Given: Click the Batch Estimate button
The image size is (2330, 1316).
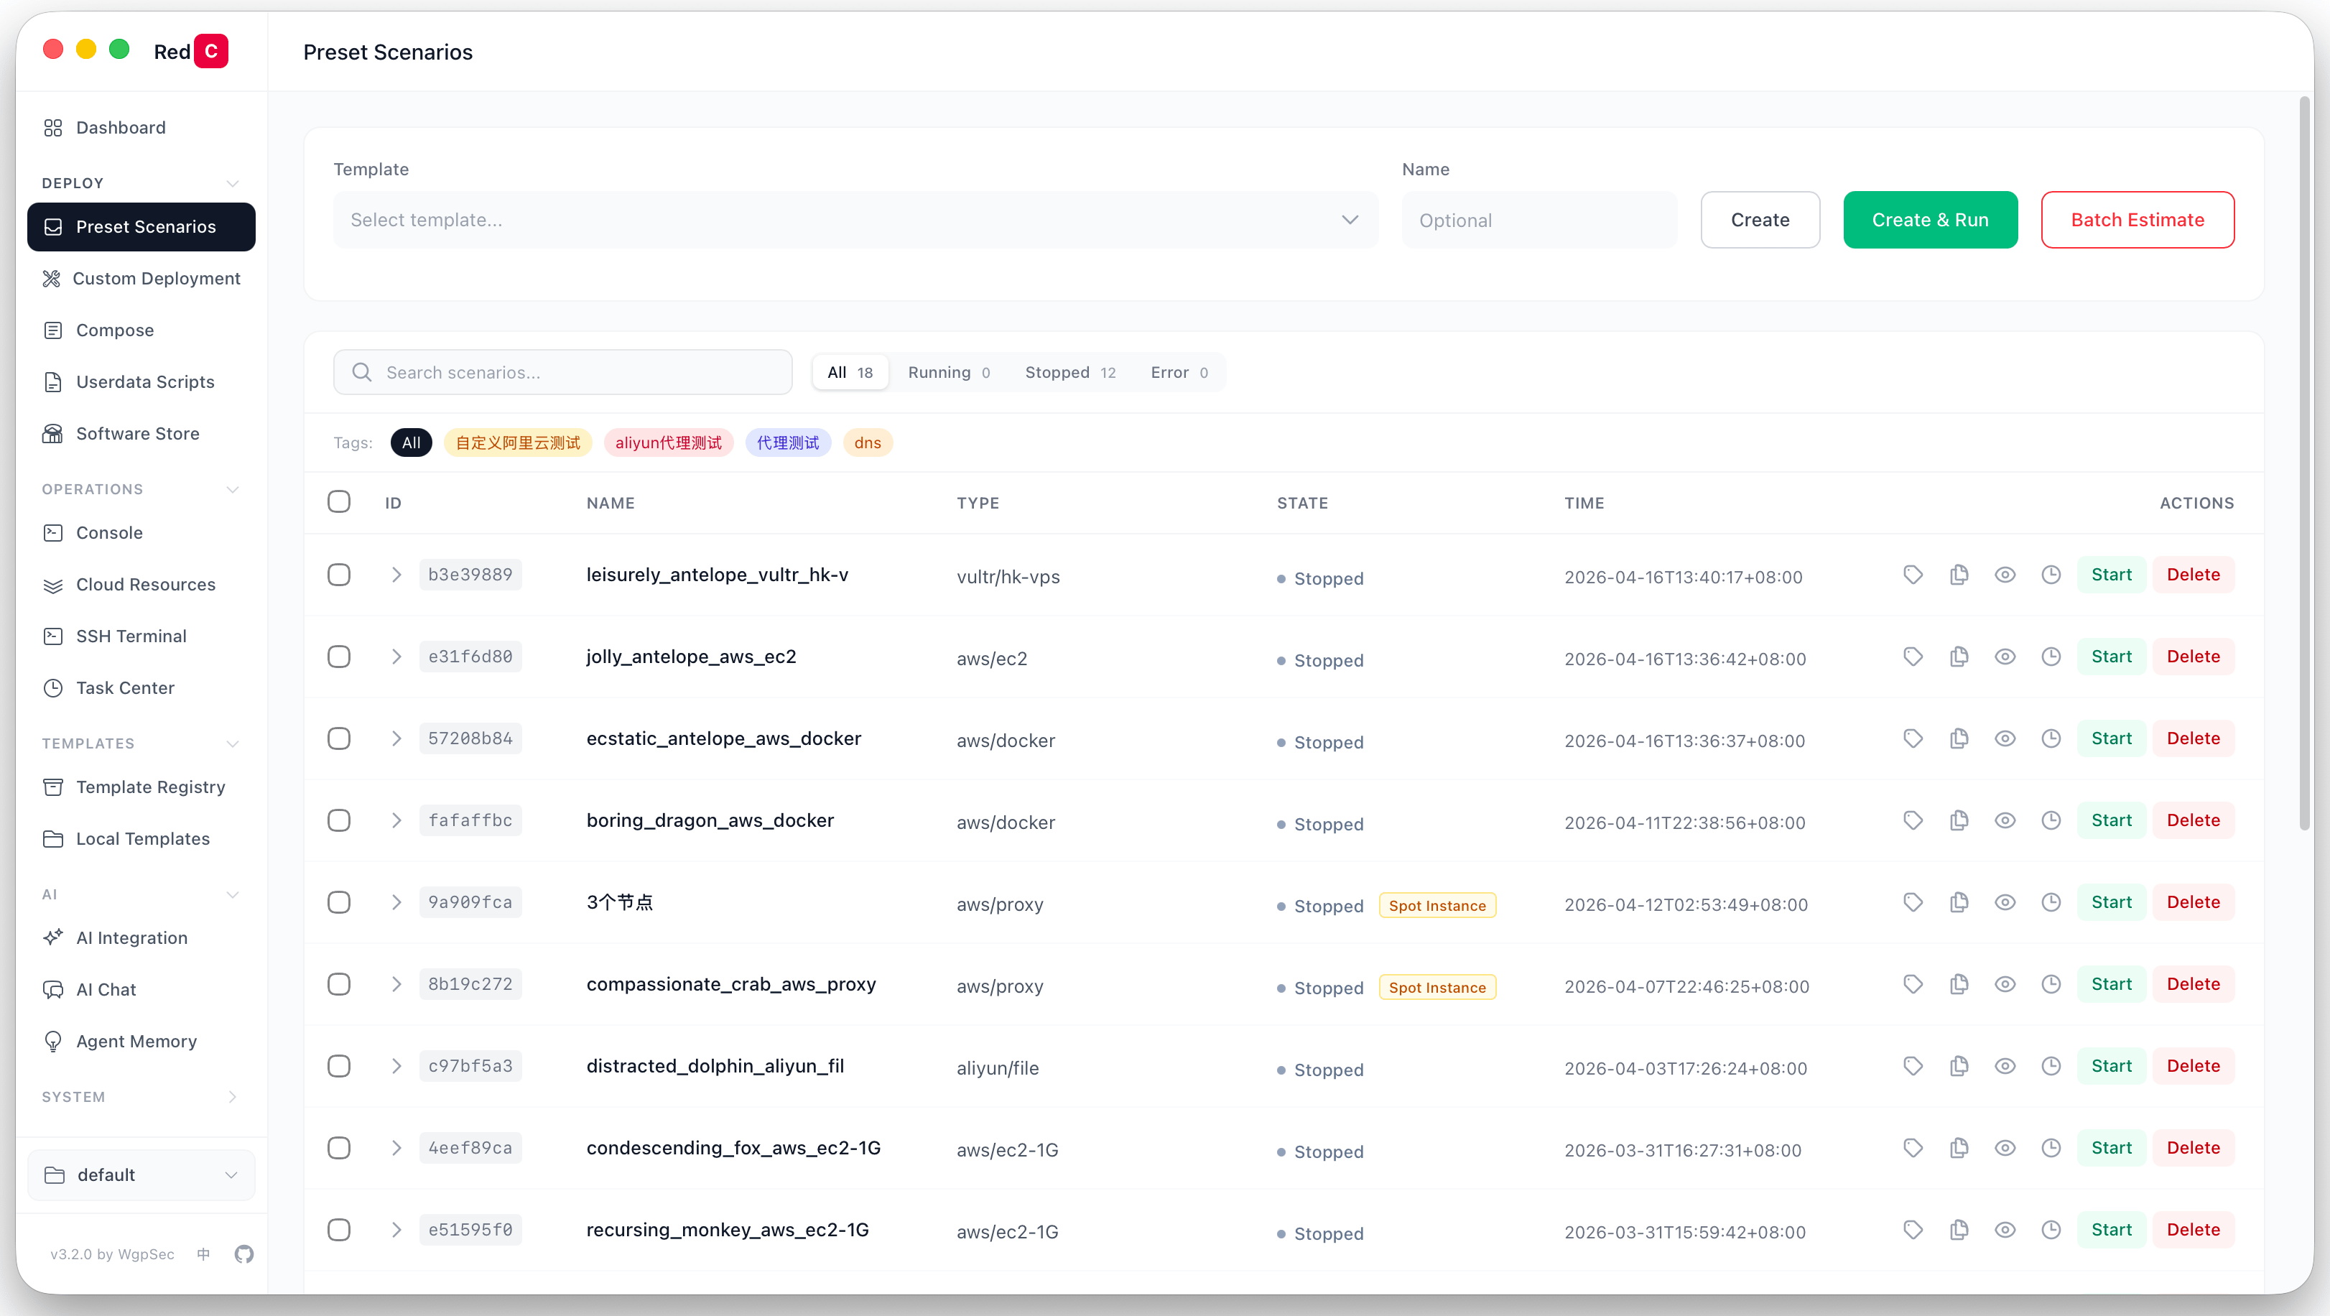Looking at the screenshot, I should [x=2138, y=220].
